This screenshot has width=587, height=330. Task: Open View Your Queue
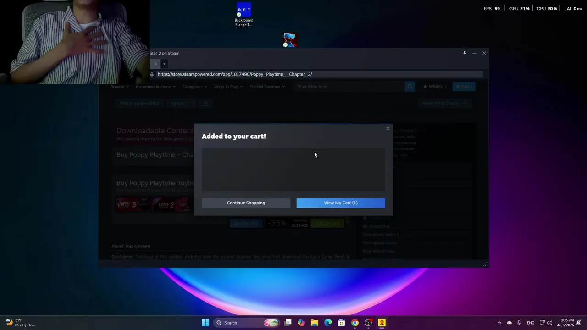(x=444, y=103)
